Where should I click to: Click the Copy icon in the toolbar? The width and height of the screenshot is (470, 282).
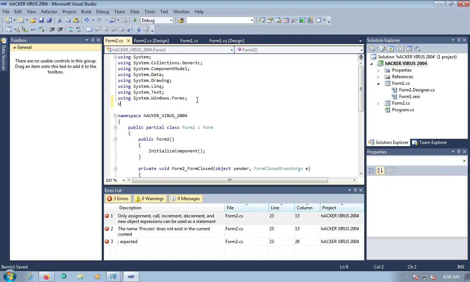[x=68, y=21]
